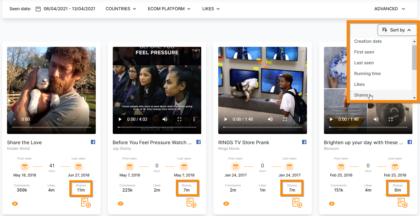Viewport: 420px width, 216px height.
Task: Add Share the Love ad to collection
Action: (x=86, y=203)
